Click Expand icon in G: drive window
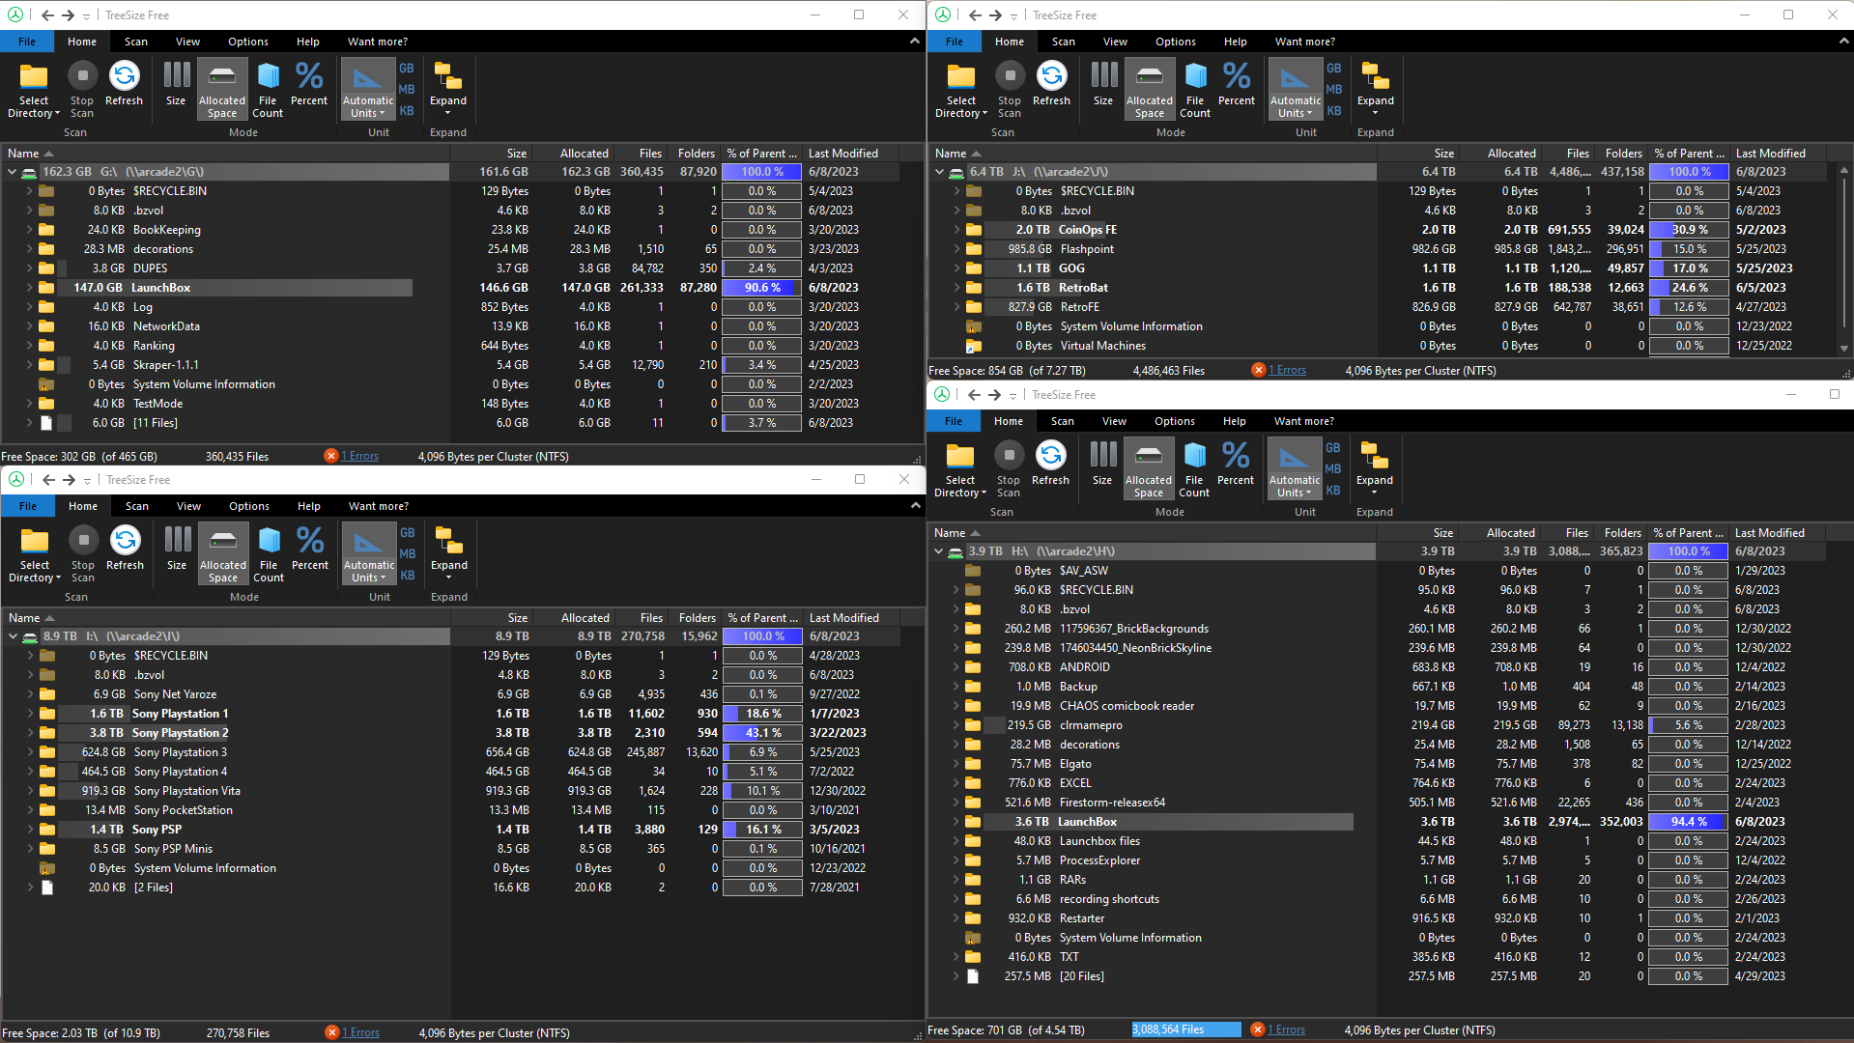1854x1043 pixels. point(448,89)
